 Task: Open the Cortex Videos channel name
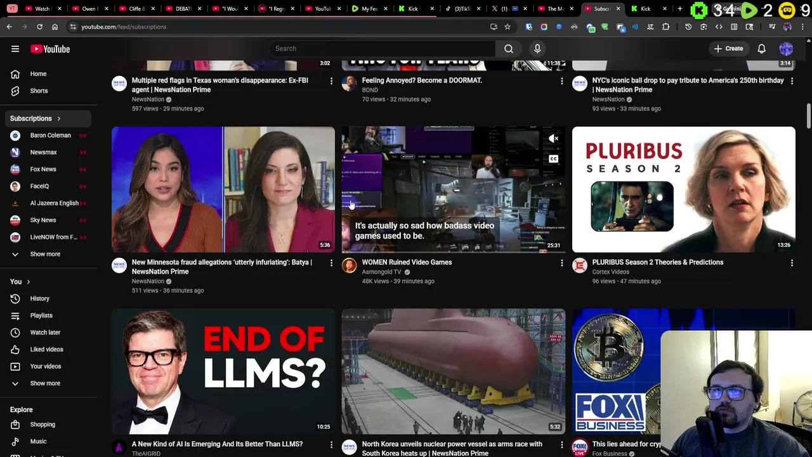(610, 272)
